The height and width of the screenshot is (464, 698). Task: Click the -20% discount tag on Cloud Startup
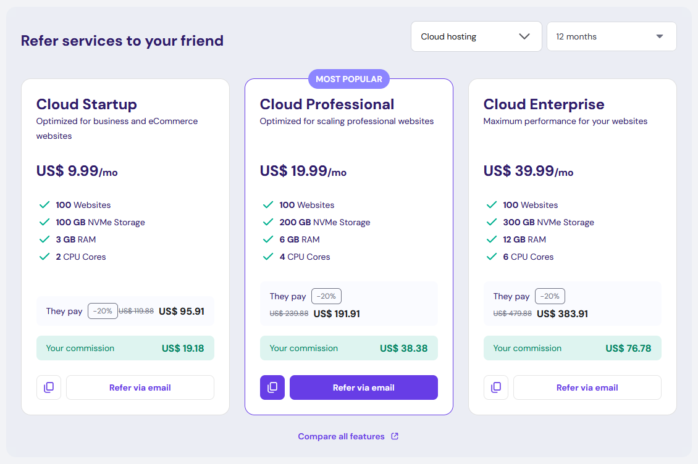click(103, 310)
